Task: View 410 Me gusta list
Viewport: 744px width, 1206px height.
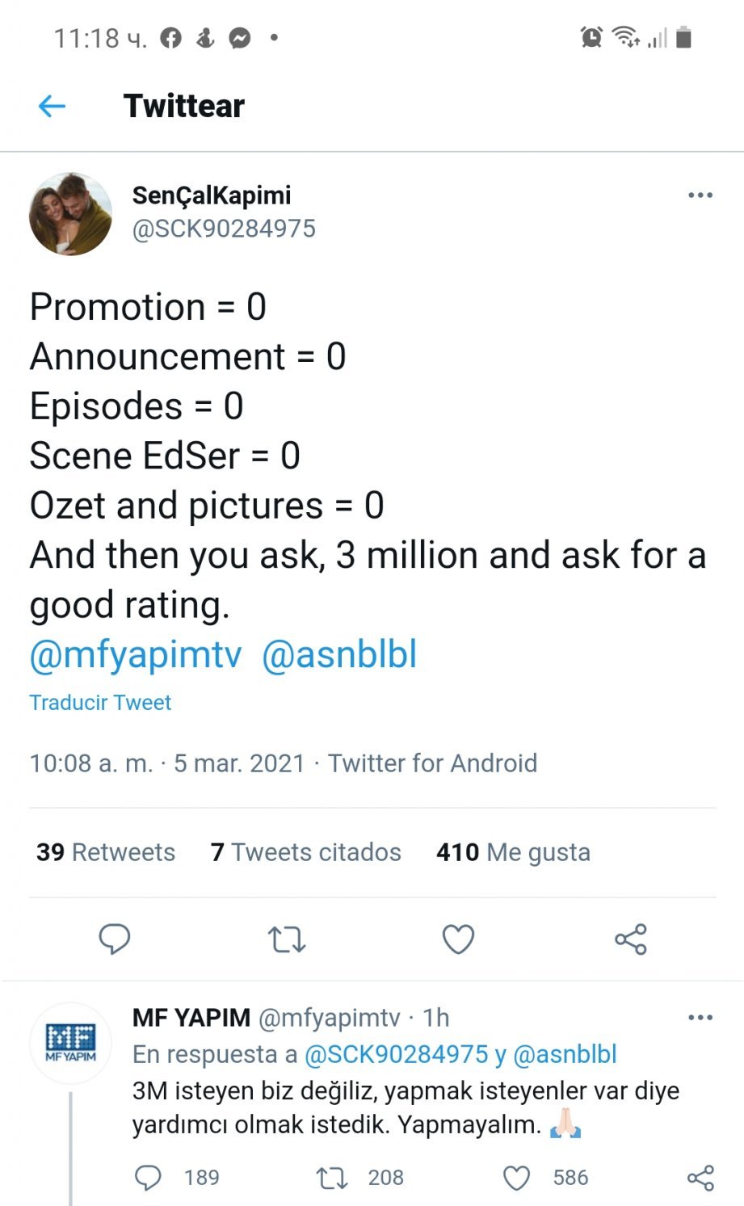Action: tap(513, 852)
